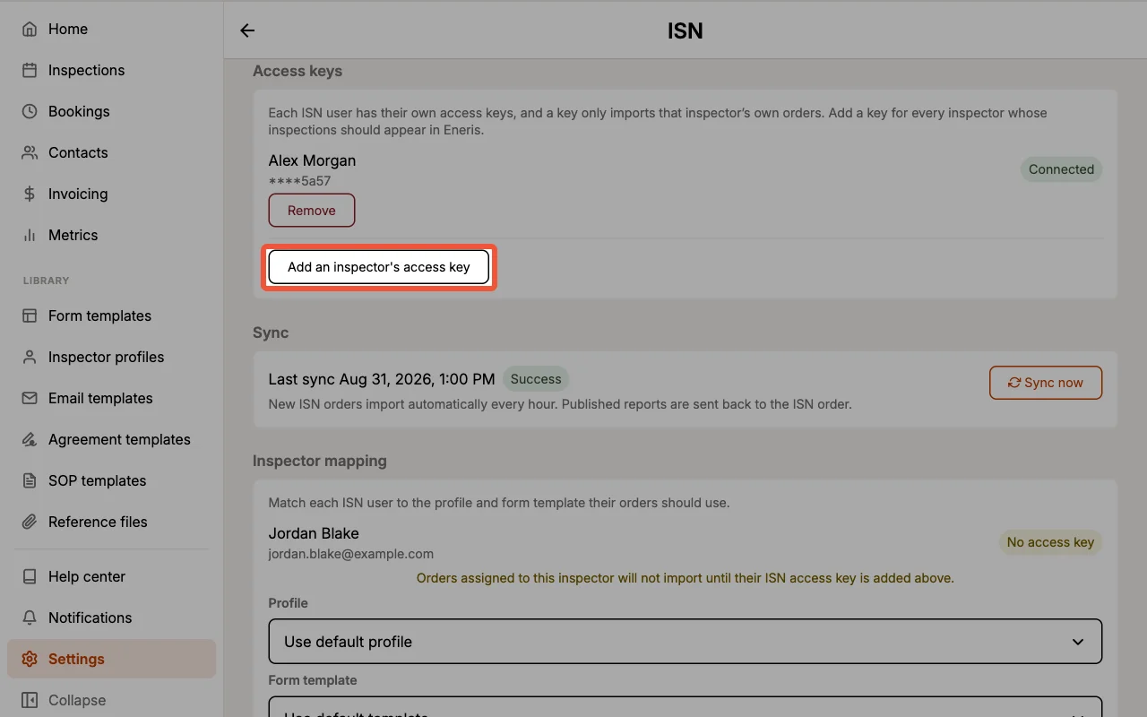Open Metrics in the sidebar

112,235
